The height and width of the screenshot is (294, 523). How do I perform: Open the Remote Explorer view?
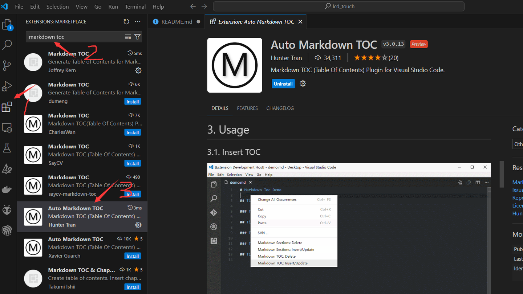coord(7,128)
